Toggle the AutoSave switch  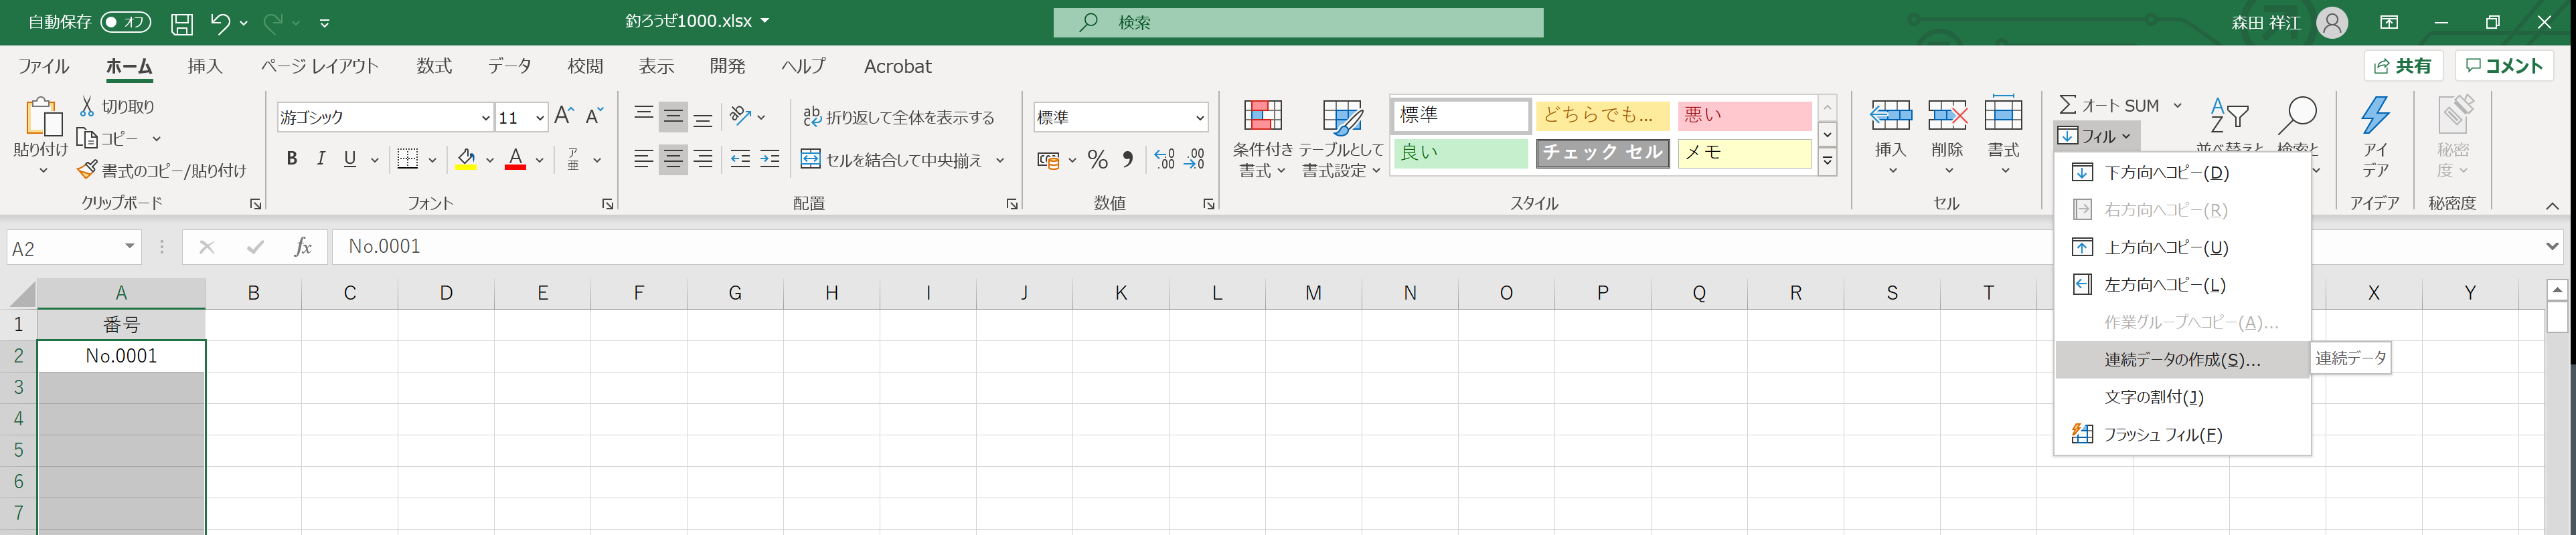pyautogui.click(x=126, y=22)
